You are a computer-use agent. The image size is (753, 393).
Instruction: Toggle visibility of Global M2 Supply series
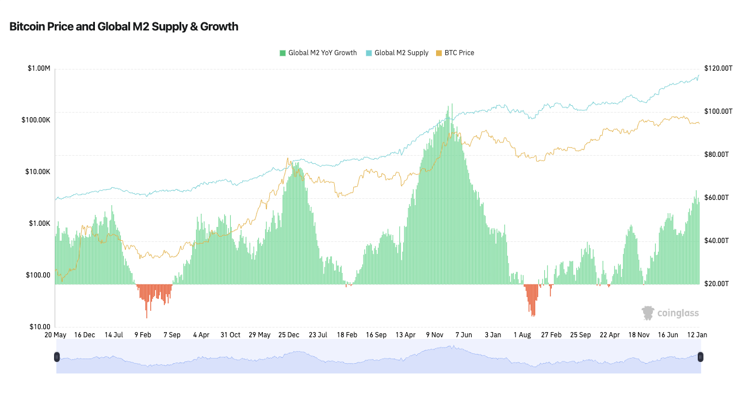[x=401, y=52]
